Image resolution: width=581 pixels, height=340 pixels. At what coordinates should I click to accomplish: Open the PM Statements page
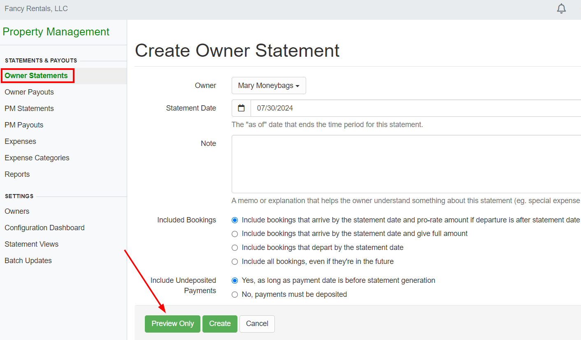pyautogui.click(x=29, y=109)
